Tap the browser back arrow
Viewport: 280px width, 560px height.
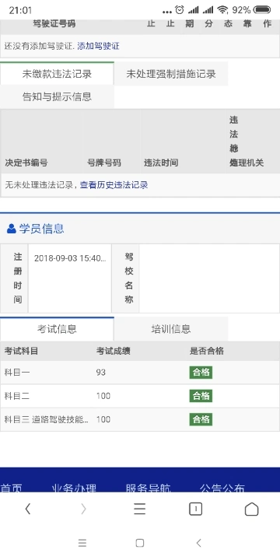(27, 509)
